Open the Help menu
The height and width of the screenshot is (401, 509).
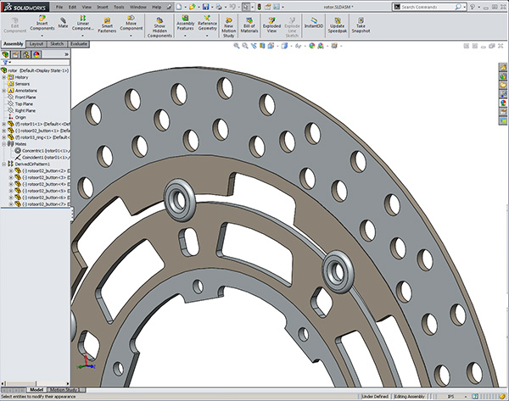coord(156,7)
